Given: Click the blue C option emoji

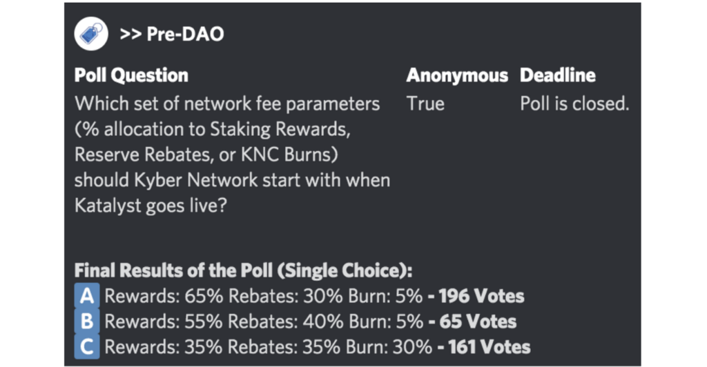Looking at the screenshot, I should [x=87, y=347].
